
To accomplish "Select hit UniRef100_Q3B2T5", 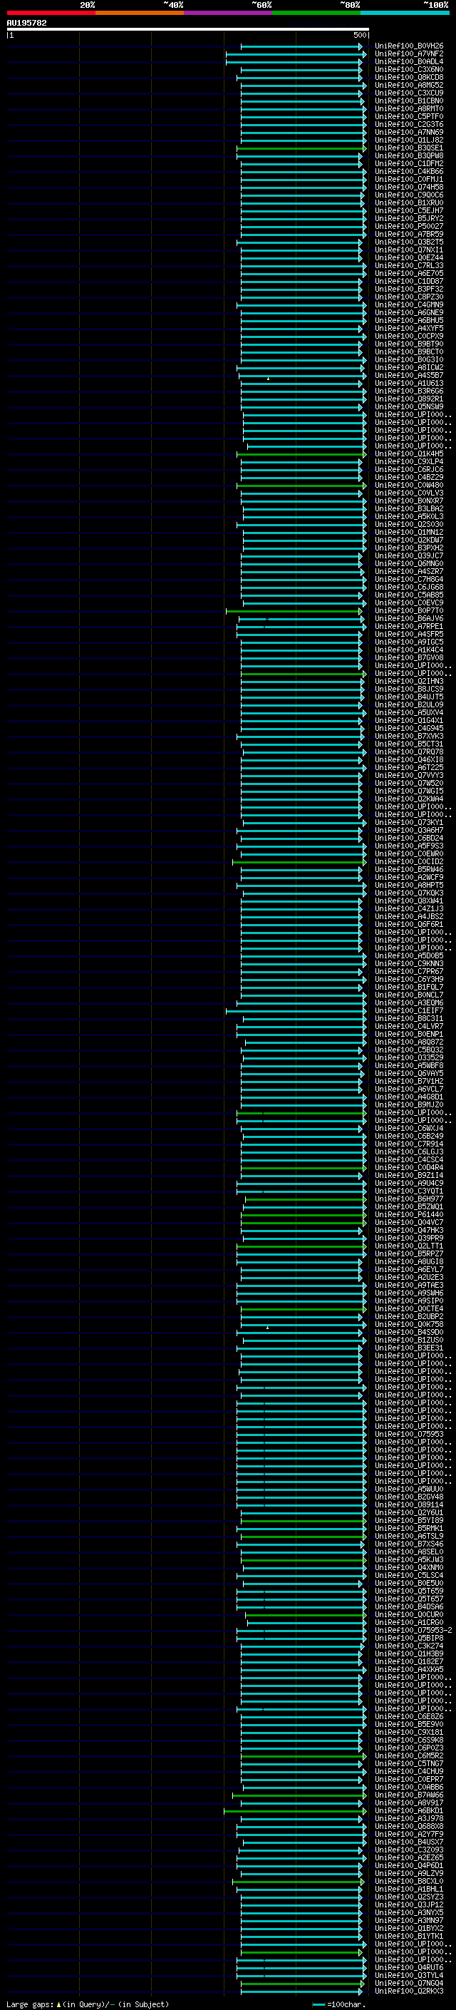I will [408, 242].
